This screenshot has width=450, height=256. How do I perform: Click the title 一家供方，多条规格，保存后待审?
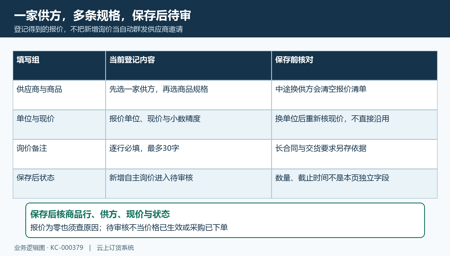coord(102,15)
